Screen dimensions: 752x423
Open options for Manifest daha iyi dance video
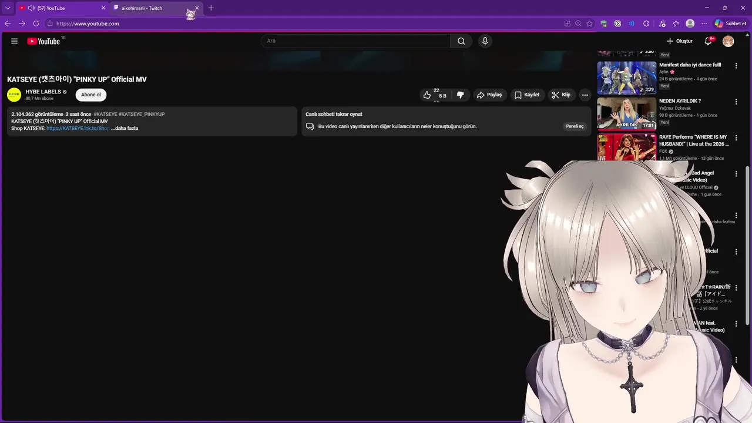pos(736,66)
